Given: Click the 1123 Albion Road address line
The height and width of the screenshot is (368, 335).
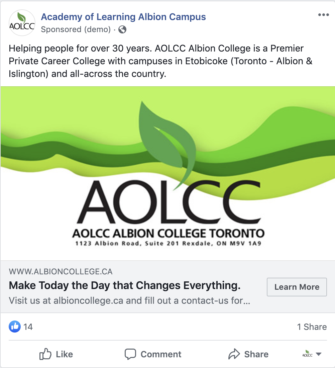Looking at the screenshot, I should [x=168, y=244].
